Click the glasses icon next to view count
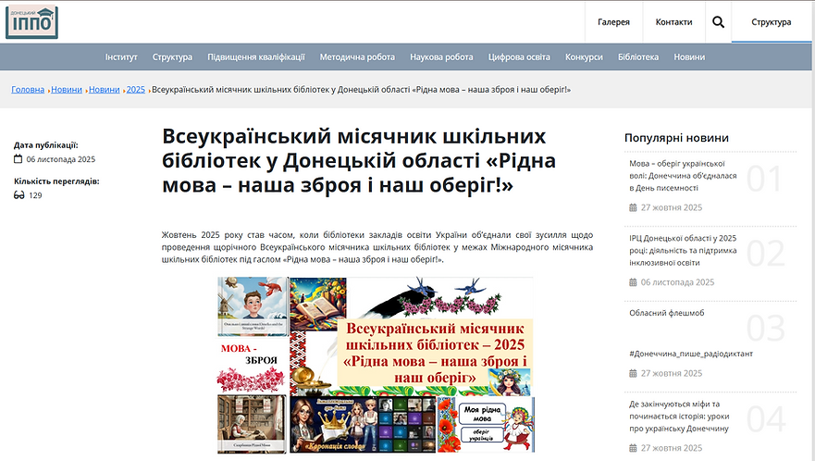The image size is (815, 461). (19, 195)
